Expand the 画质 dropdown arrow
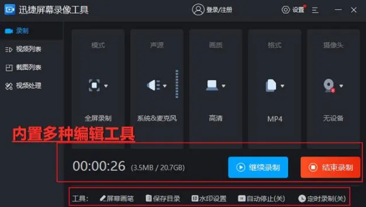The width and height of the screenshot is (366, 207). pyautogui.click(x=224, y=86)
